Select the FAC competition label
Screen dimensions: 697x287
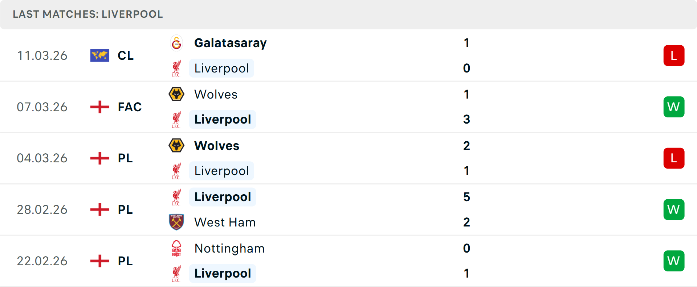point(129,107)
